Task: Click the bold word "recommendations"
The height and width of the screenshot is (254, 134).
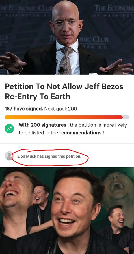Action: [80, 133]
